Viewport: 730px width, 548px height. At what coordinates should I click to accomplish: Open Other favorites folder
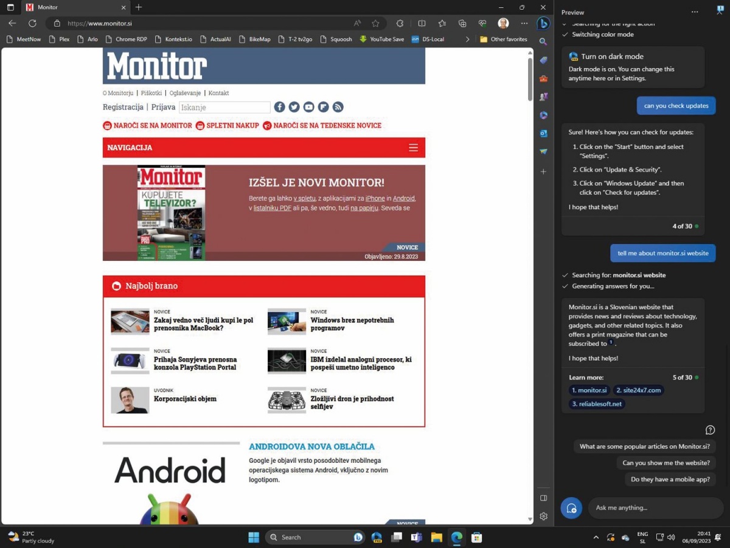(x=503, y=39)
